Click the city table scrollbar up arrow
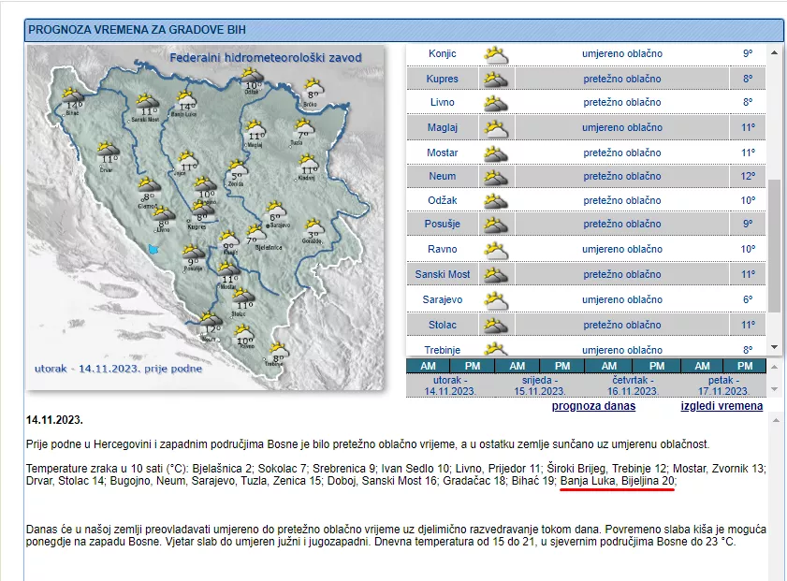 click(774, 51)
